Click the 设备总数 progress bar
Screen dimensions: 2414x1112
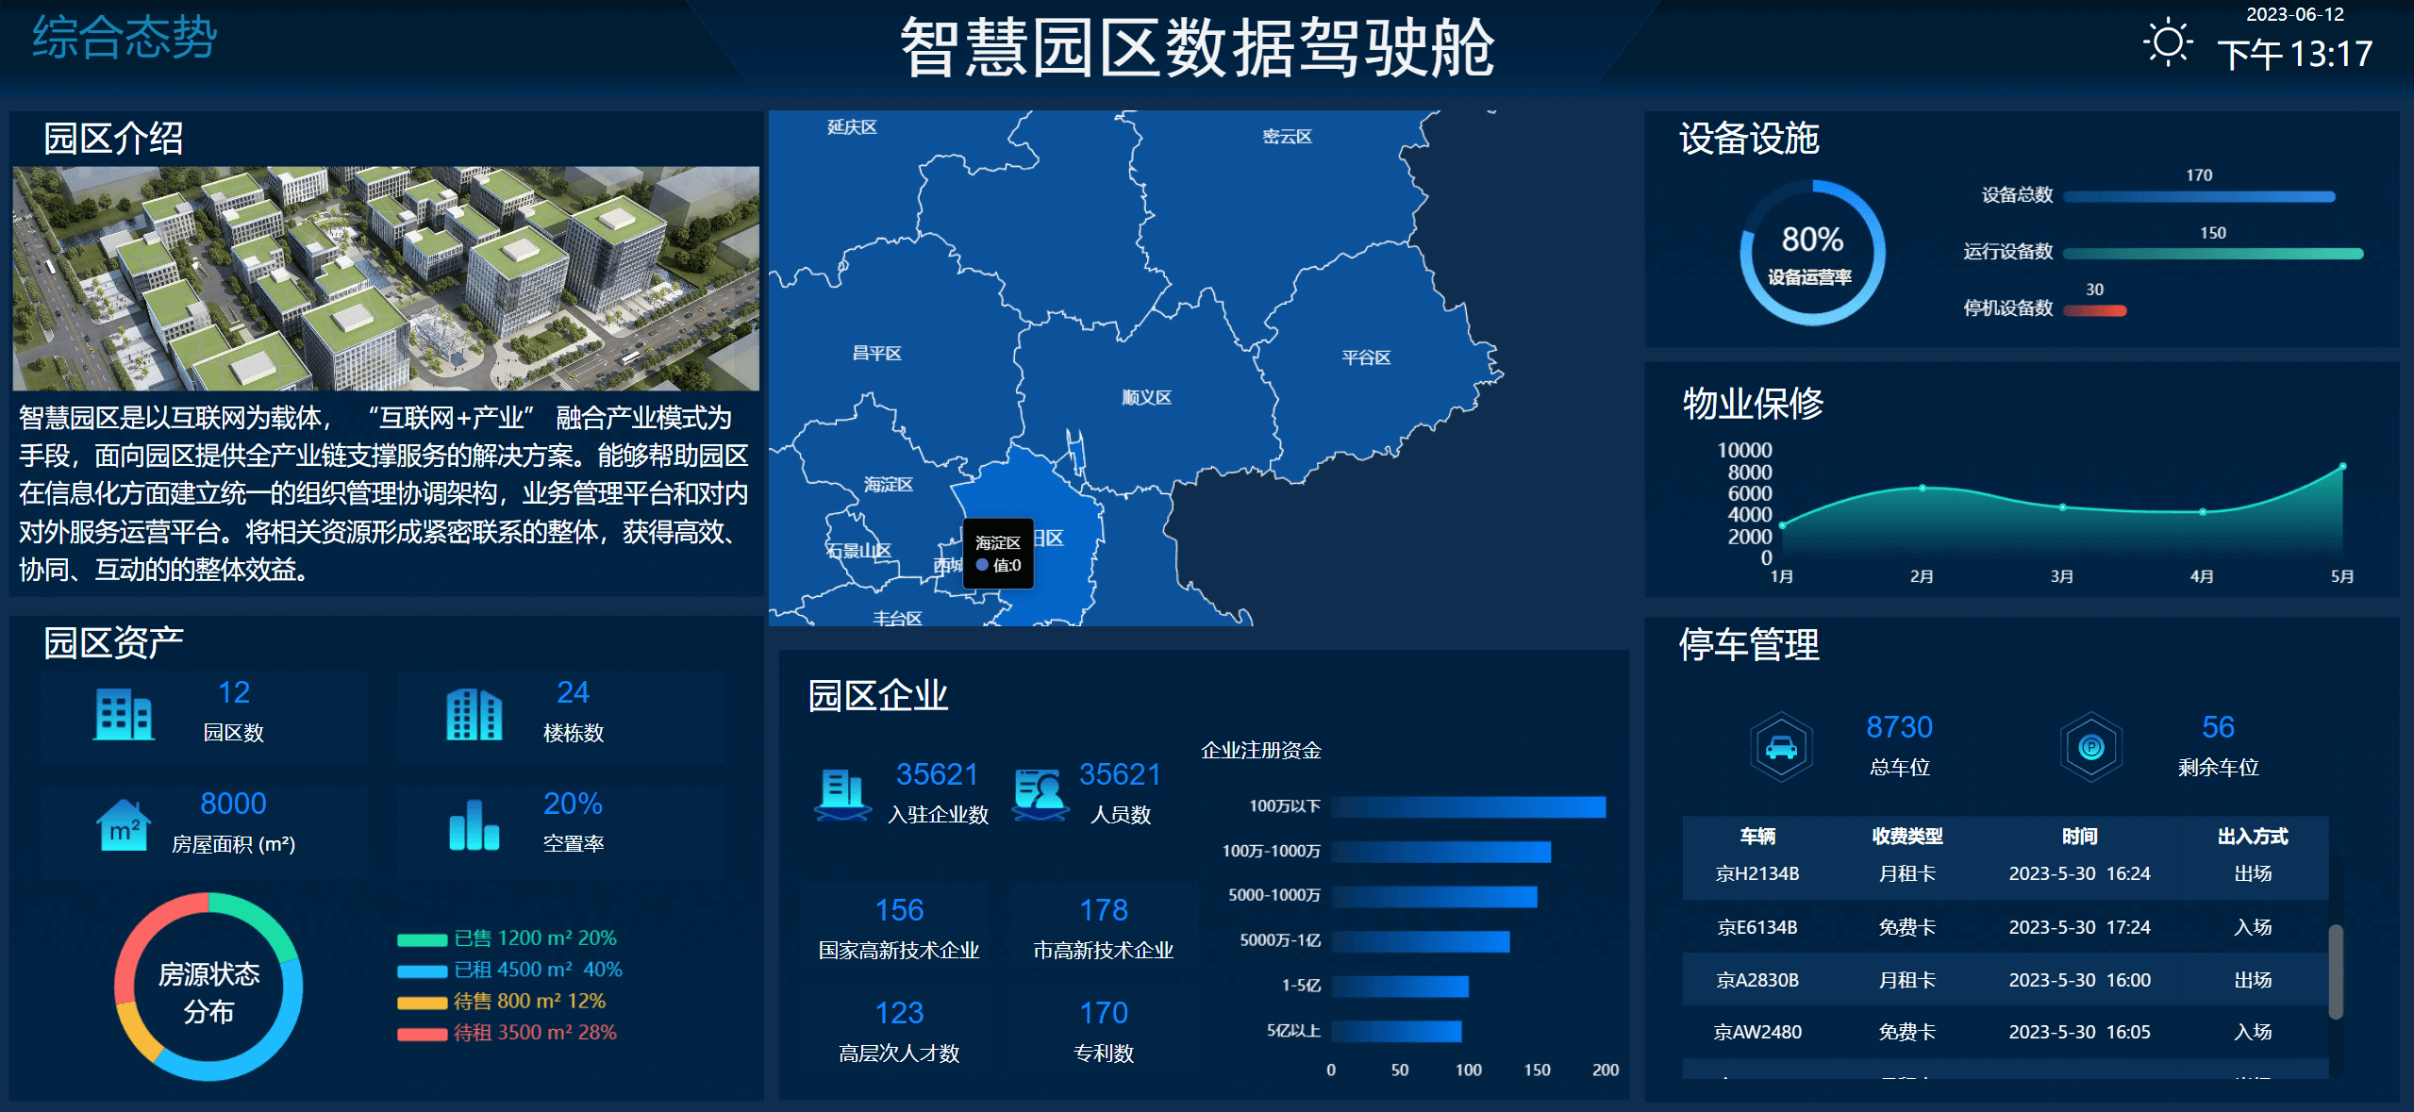[x=2198, y=197]
